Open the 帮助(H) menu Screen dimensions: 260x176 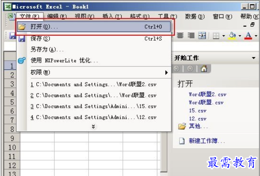tap(249, 16)
